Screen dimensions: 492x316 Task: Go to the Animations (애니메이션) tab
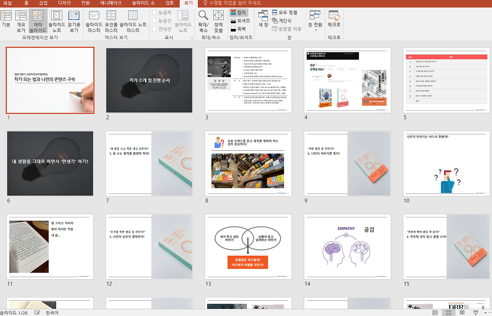click(x=111, y=3)
